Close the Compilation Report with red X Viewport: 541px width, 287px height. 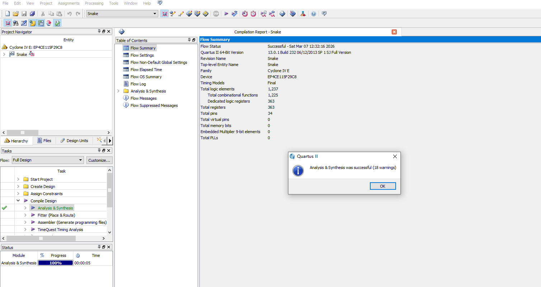click(394, 32)
